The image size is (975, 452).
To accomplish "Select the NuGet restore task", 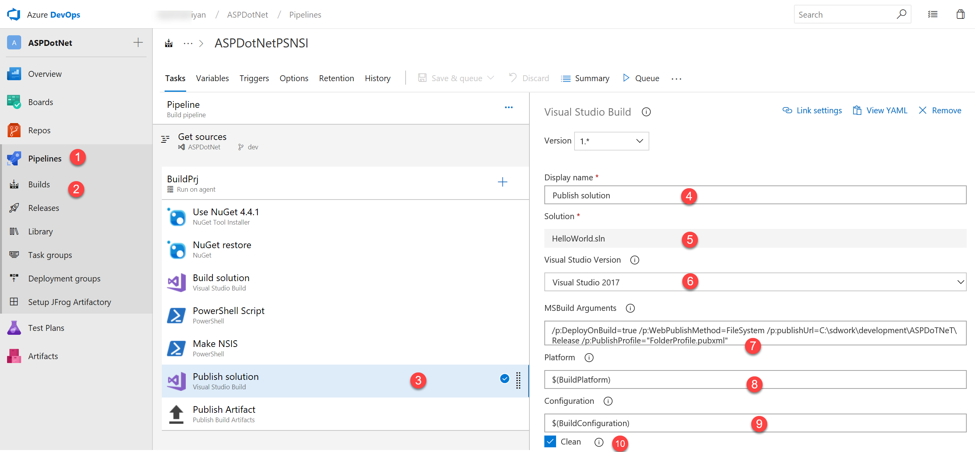I will click(345, 249).
